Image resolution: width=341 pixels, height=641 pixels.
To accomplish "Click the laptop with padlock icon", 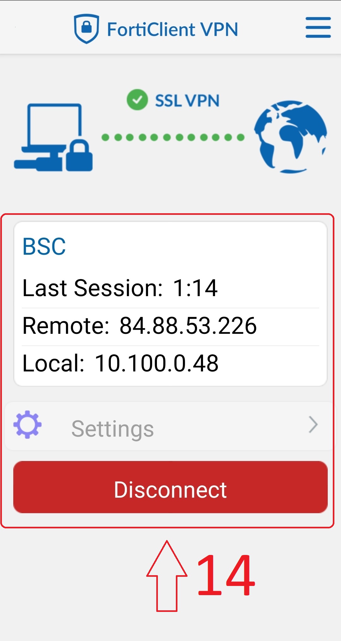I will [54, 138].
